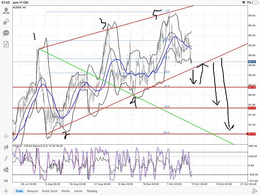This screenshot has height=195, width=260.
Task: Tap the Fibonacci 78.6 level label
Action: tap(167, 106)
